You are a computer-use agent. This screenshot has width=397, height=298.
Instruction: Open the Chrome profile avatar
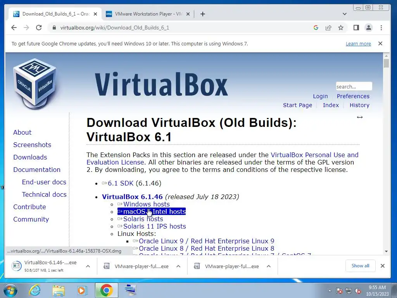369,28
